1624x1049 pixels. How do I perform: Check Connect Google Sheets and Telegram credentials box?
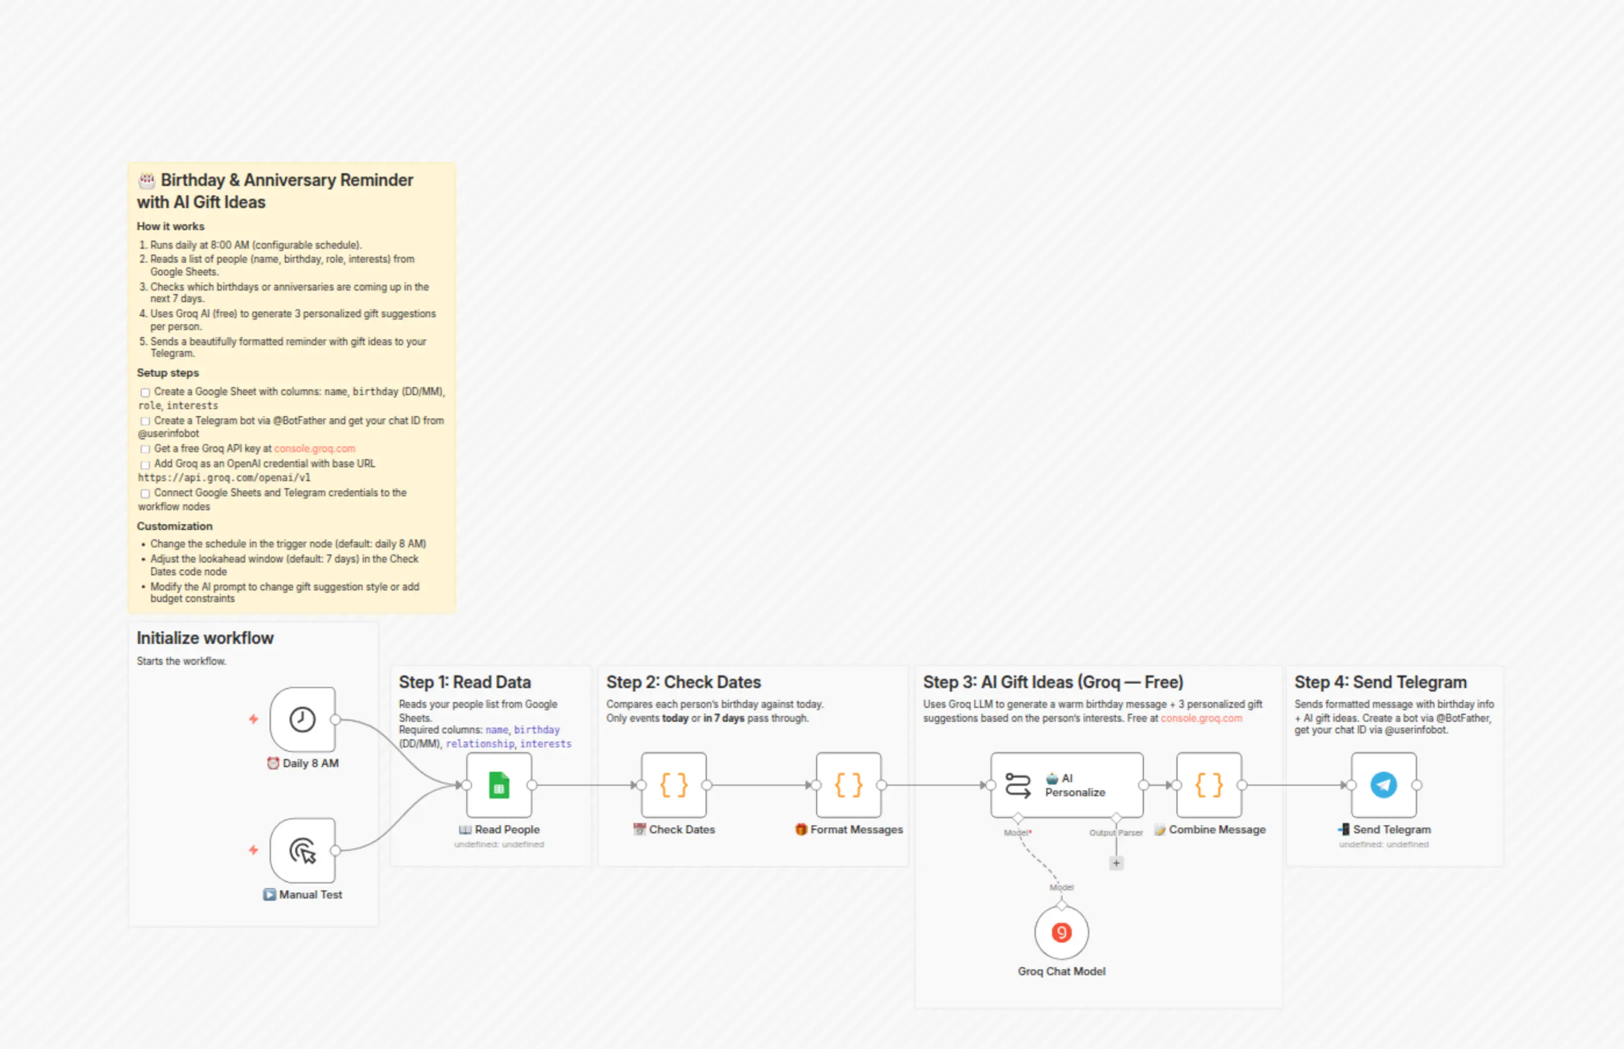click(x=145, y=494)
